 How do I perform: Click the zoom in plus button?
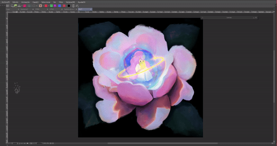pyautogui.click(x=25, y=143)
